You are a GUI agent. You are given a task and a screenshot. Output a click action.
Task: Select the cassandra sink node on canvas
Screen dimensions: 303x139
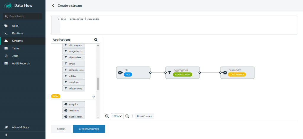[x=237, y=72]
